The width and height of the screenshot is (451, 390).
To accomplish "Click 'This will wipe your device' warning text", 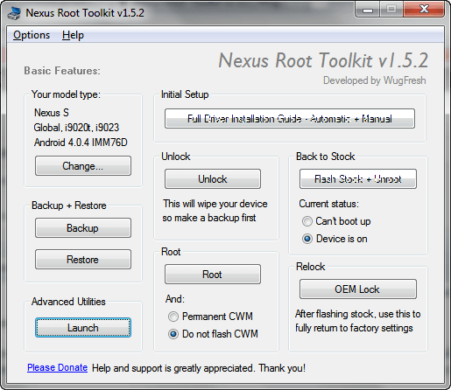I will pos(215,204).
